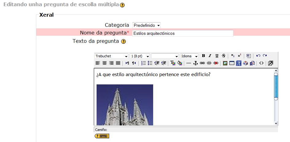Insert a horizontal rule line

pos(189,63)
